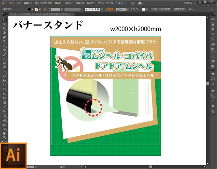Screen dimensions: 217x169
Task: Select the Eyedropper tool
Action: click(x=4, y=107)
